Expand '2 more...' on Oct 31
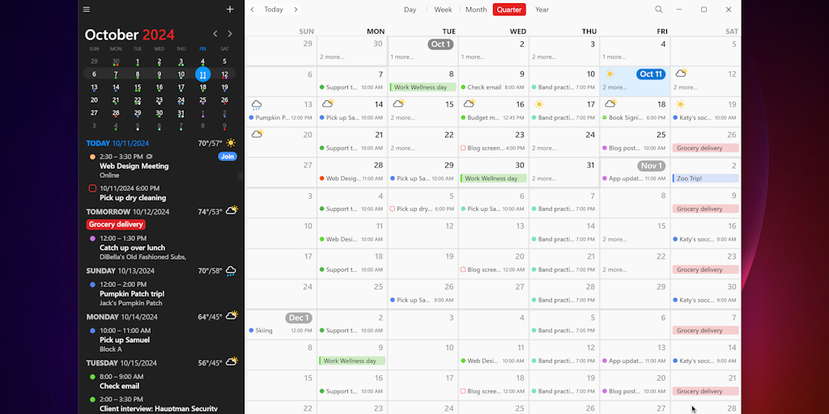The image size is (829, 414). pyautogui.click(x=544, y=179)
